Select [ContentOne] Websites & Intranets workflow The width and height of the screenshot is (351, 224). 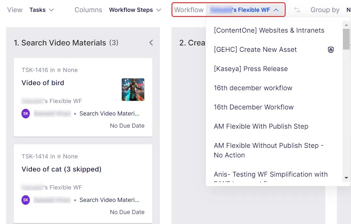269,30
